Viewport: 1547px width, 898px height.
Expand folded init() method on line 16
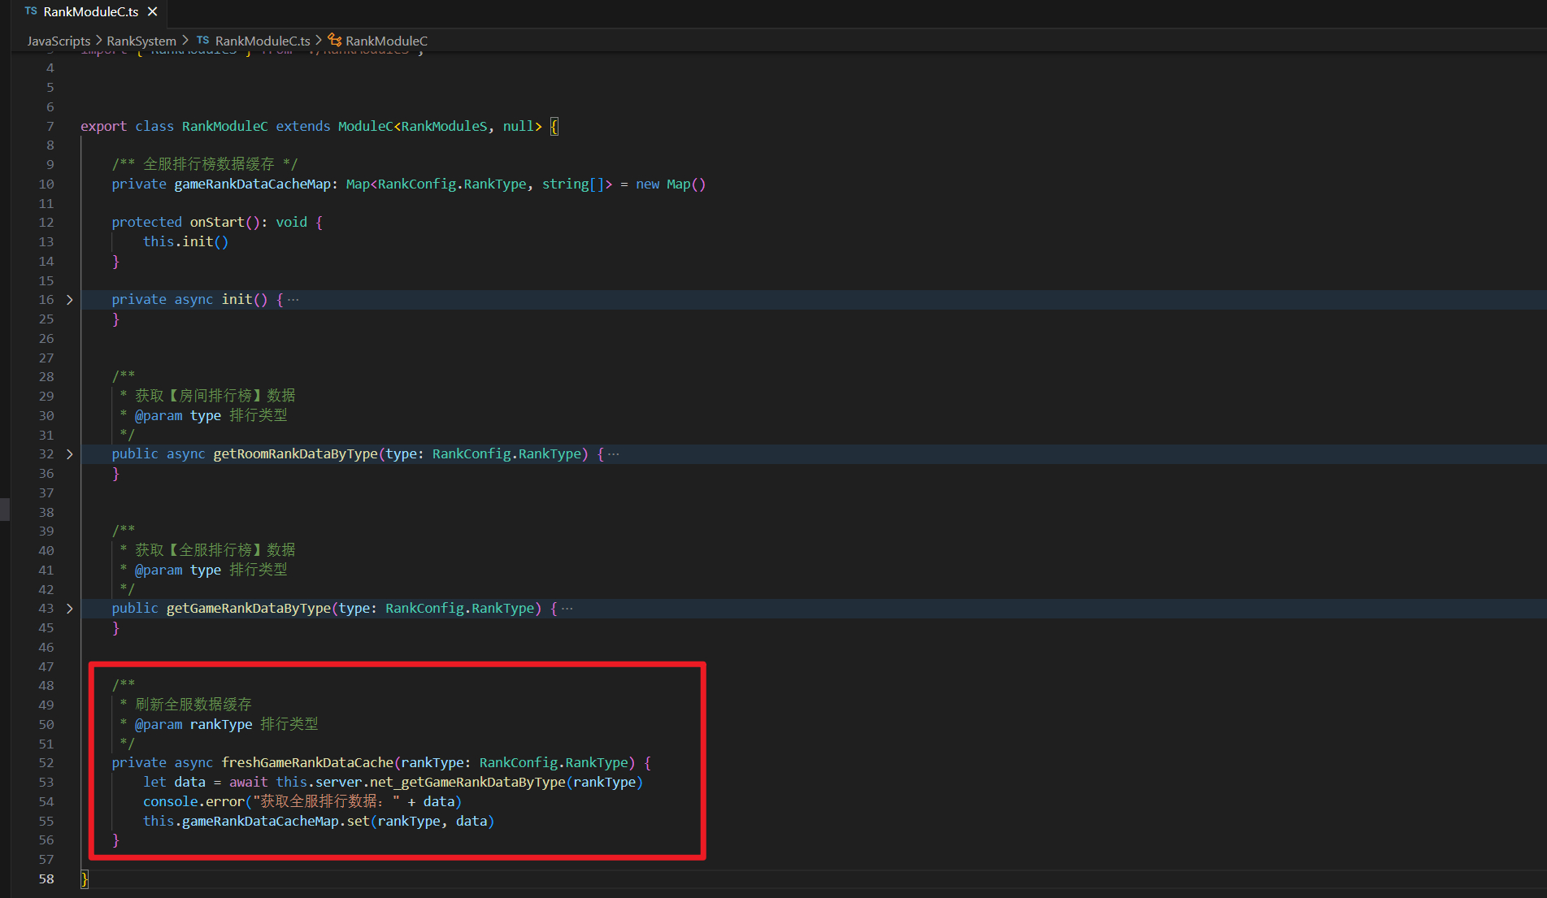pos(70,300)
